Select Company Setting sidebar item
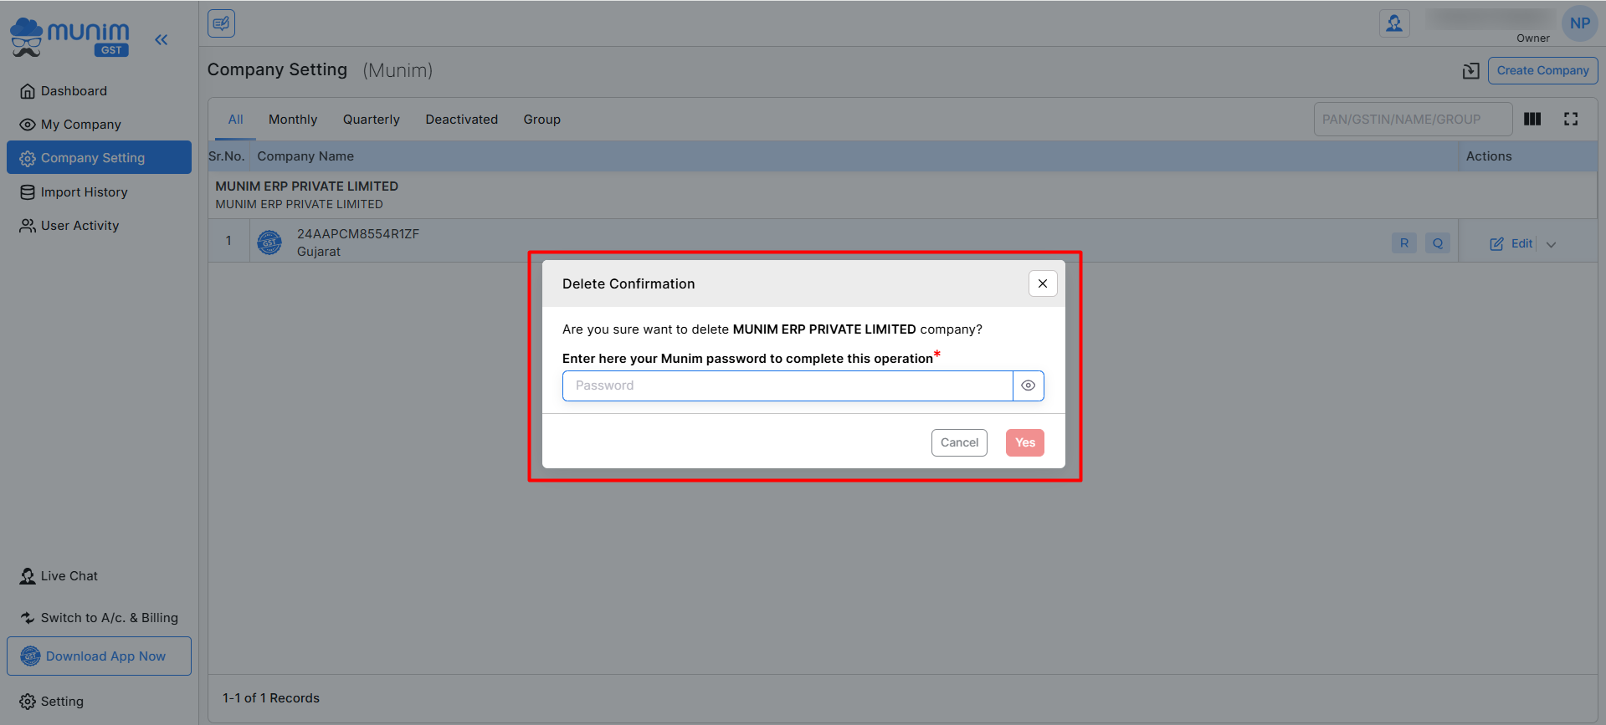Image resolution: width=1606 pixels, height=725 pixels. pyautogui.click(x=99, y=157)
